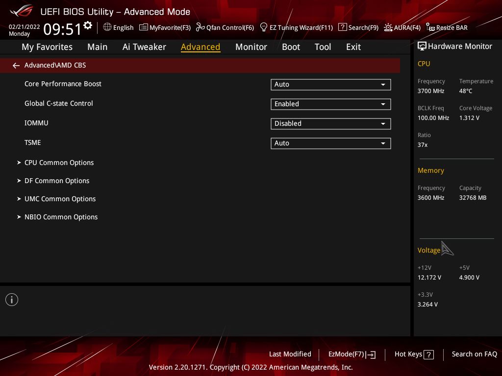Switch to the My Favorites tab

47,47
